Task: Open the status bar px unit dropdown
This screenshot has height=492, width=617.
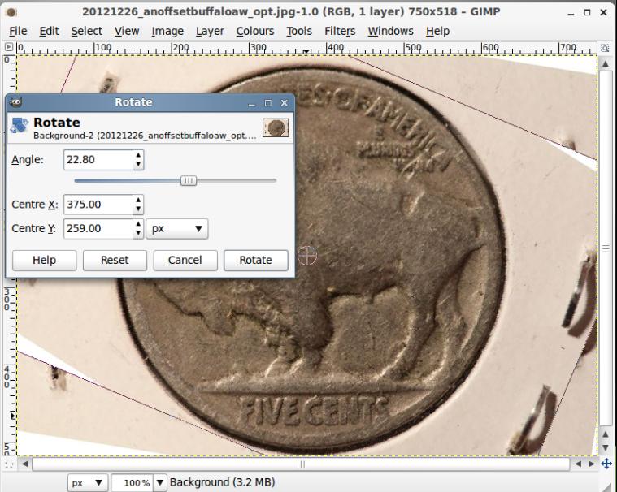Action: click(x=87, y=482)
